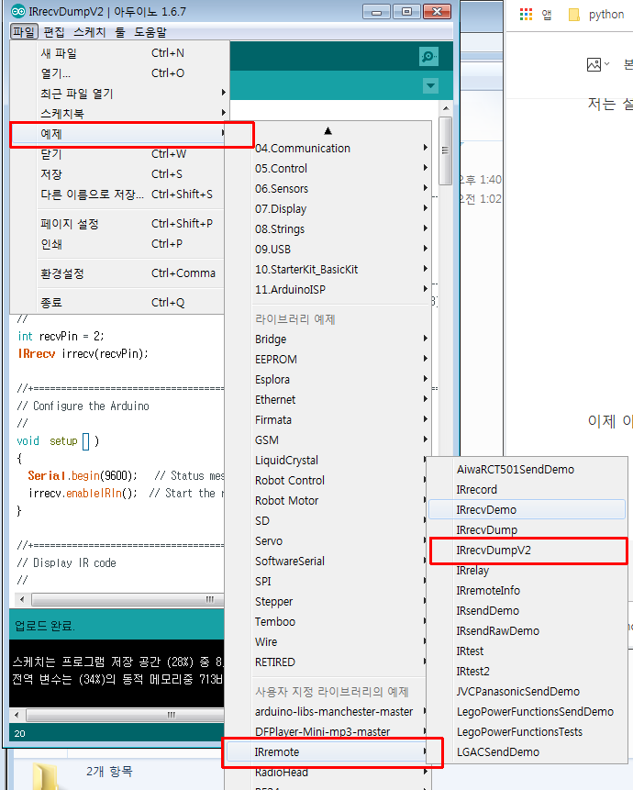
Task: Open IRrecvDumpV2 example sketch
Action: pyautogui.click(x=527, y=551)
